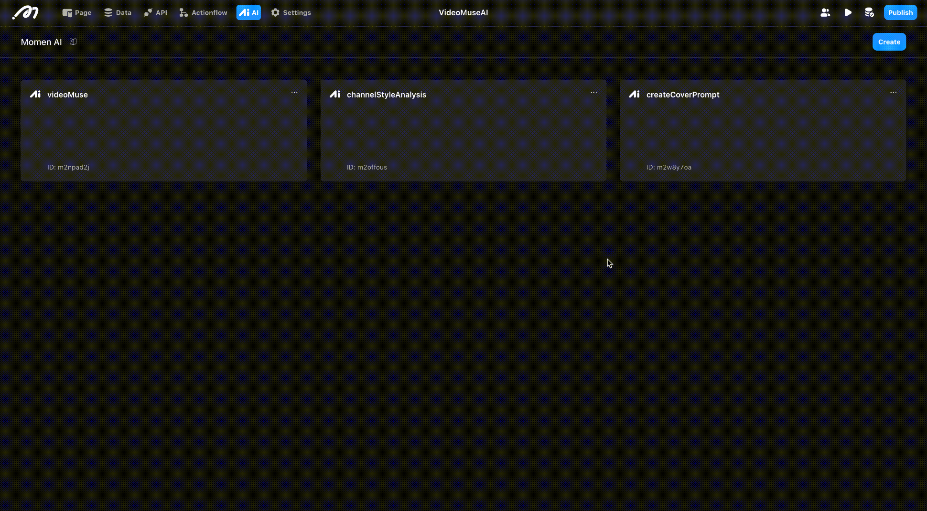Open the createCoverPrompt ellipsis menu

click(x=893, y=93)
